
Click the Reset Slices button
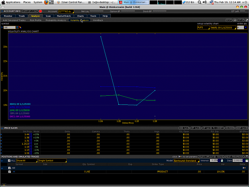click(241, 128)
